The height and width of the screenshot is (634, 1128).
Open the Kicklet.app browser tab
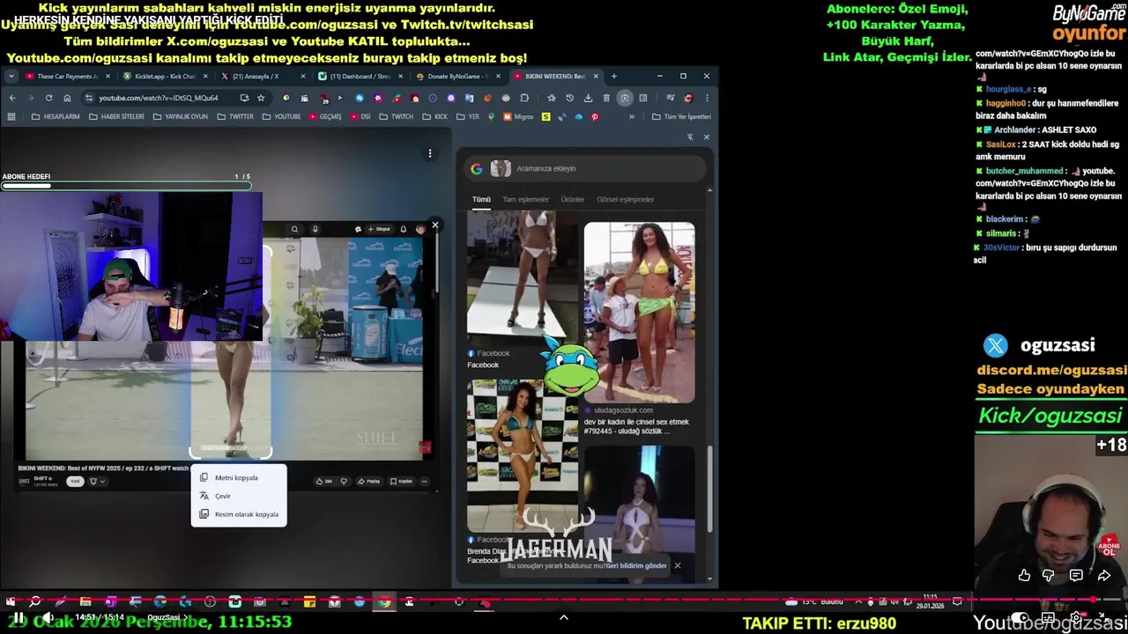pyautogui.click(x=165, y=77)
